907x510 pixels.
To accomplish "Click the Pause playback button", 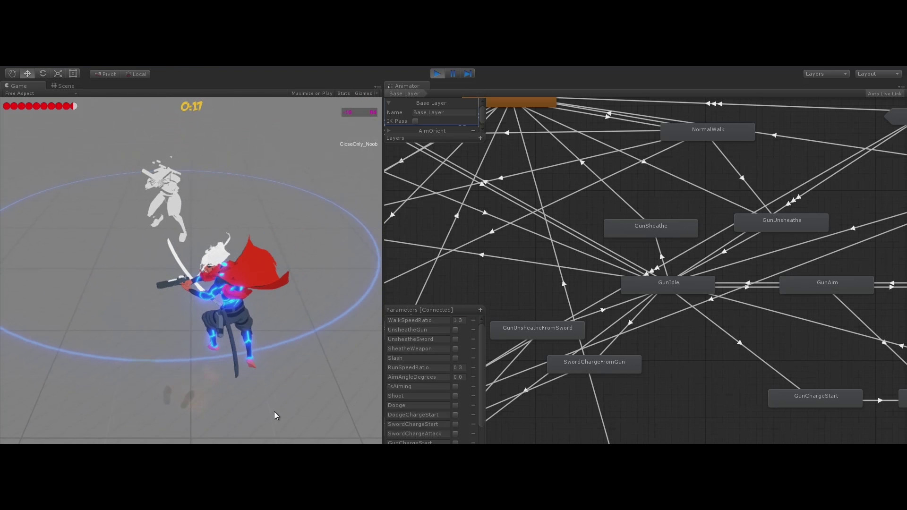I will (453, 74).
